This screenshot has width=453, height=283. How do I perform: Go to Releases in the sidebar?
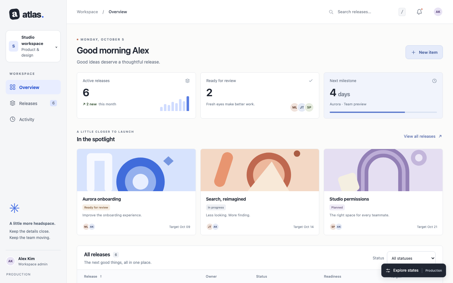33,103
